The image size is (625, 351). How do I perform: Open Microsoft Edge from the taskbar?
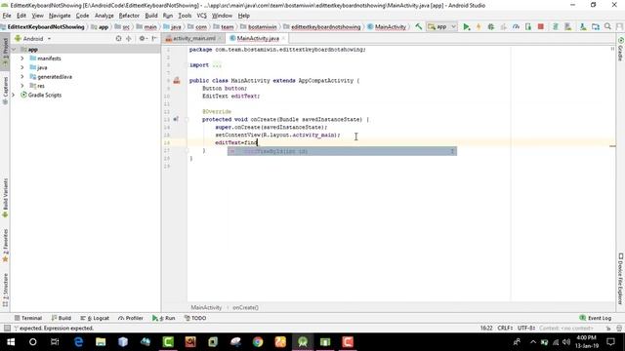click(78, 342)
